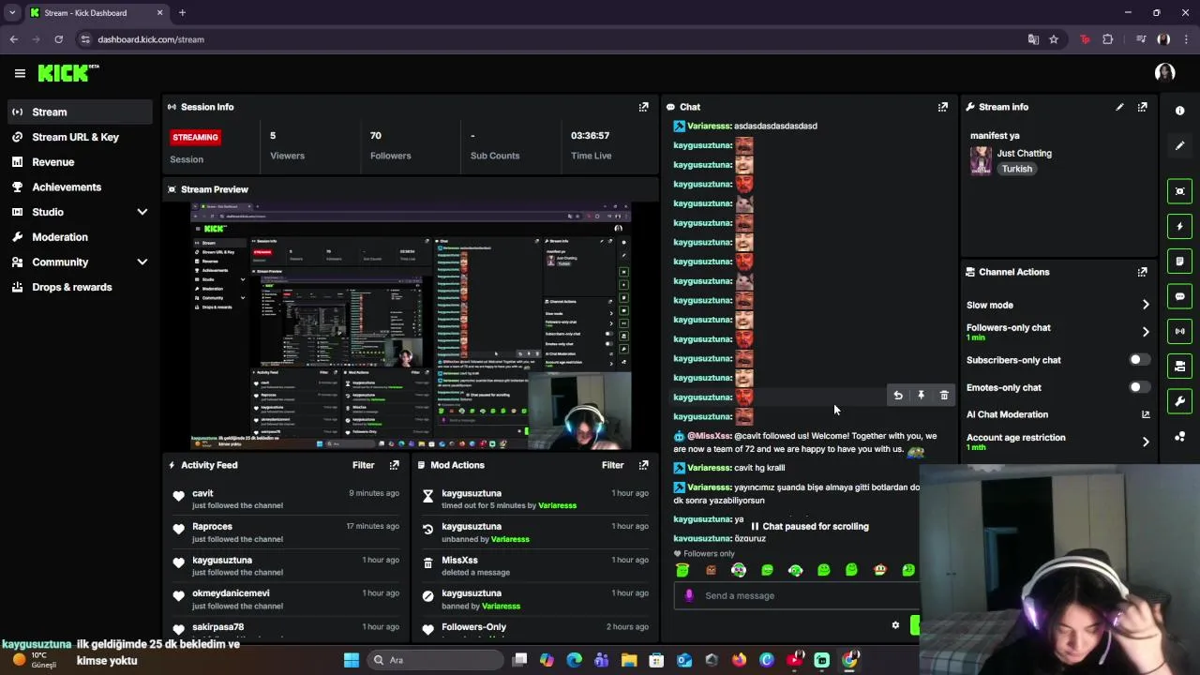Toggle the lightning activity widget icon

[1179, 226]
